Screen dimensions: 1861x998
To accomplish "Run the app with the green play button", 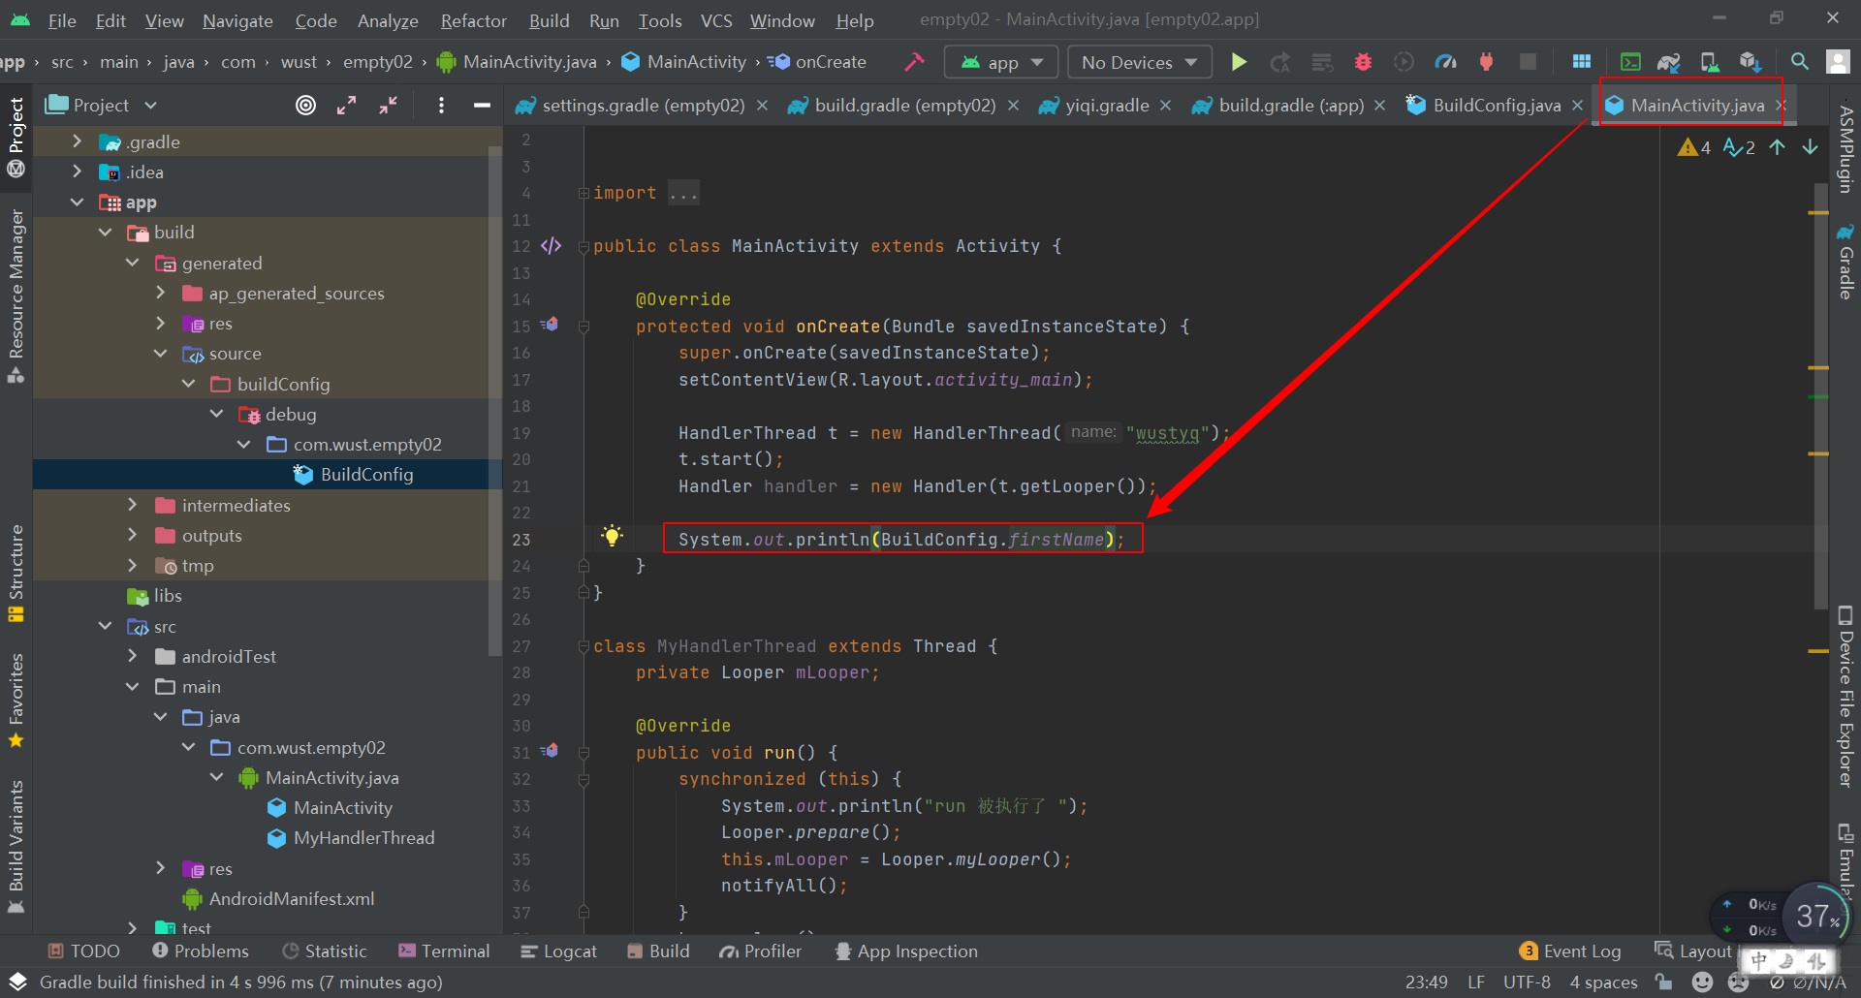I will point(1239,61).
